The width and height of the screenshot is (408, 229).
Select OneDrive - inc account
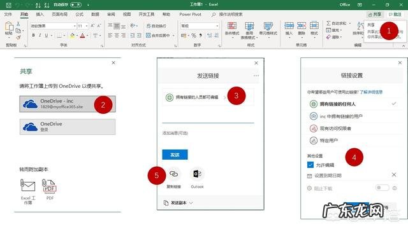click(68, 104)
